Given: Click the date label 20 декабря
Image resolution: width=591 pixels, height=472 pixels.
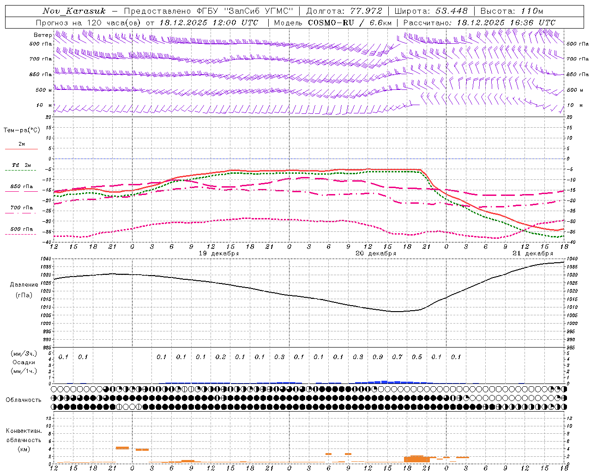Looking at the screenshot, I should [x=376, y=254].
